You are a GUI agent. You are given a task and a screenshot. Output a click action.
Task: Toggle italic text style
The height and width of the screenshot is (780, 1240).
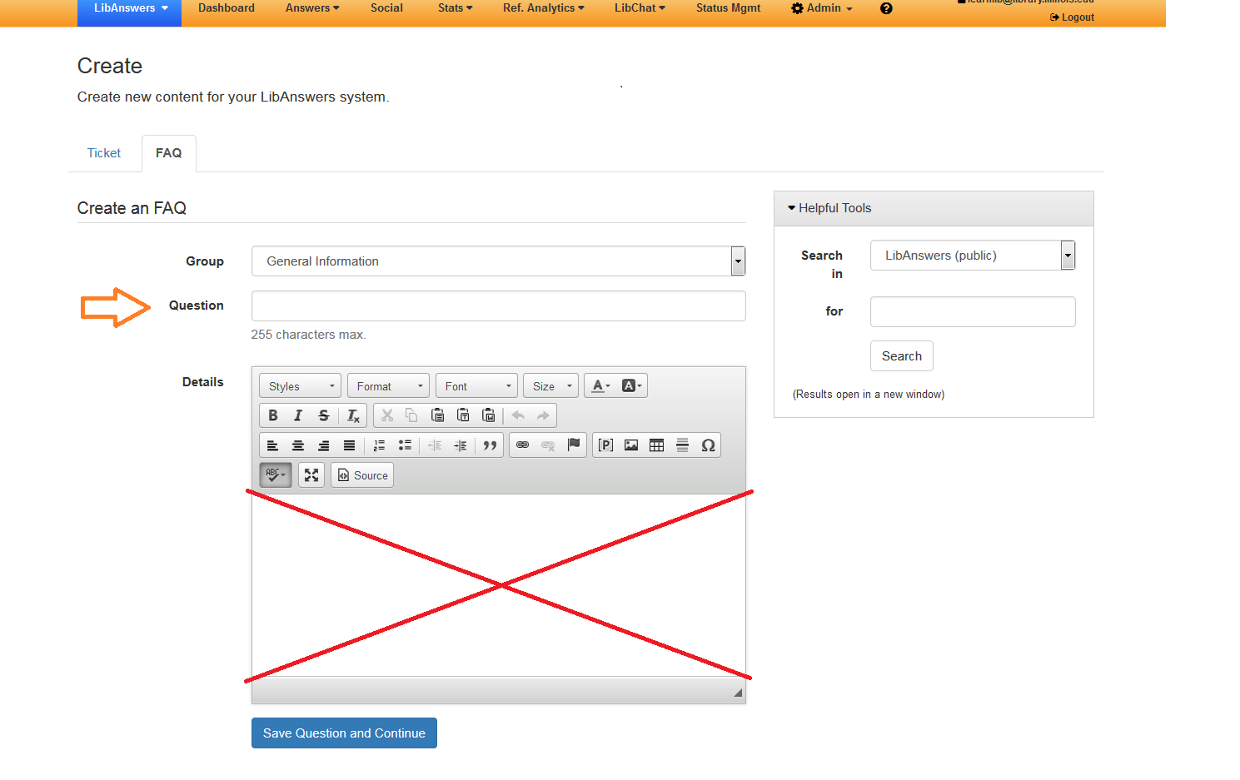coord(298,415)
